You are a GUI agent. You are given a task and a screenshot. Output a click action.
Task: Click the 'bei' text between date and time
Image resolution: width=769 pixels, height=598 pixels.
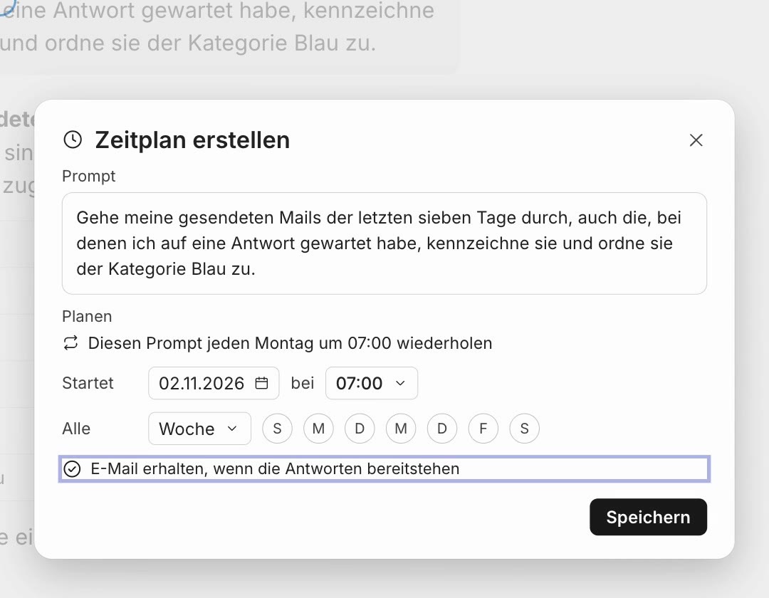[x=302, y=383]
